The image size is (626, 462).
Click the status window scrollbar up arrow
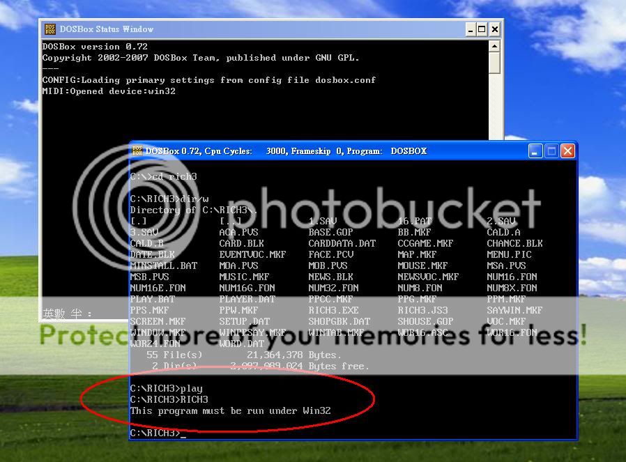[494, 46]
